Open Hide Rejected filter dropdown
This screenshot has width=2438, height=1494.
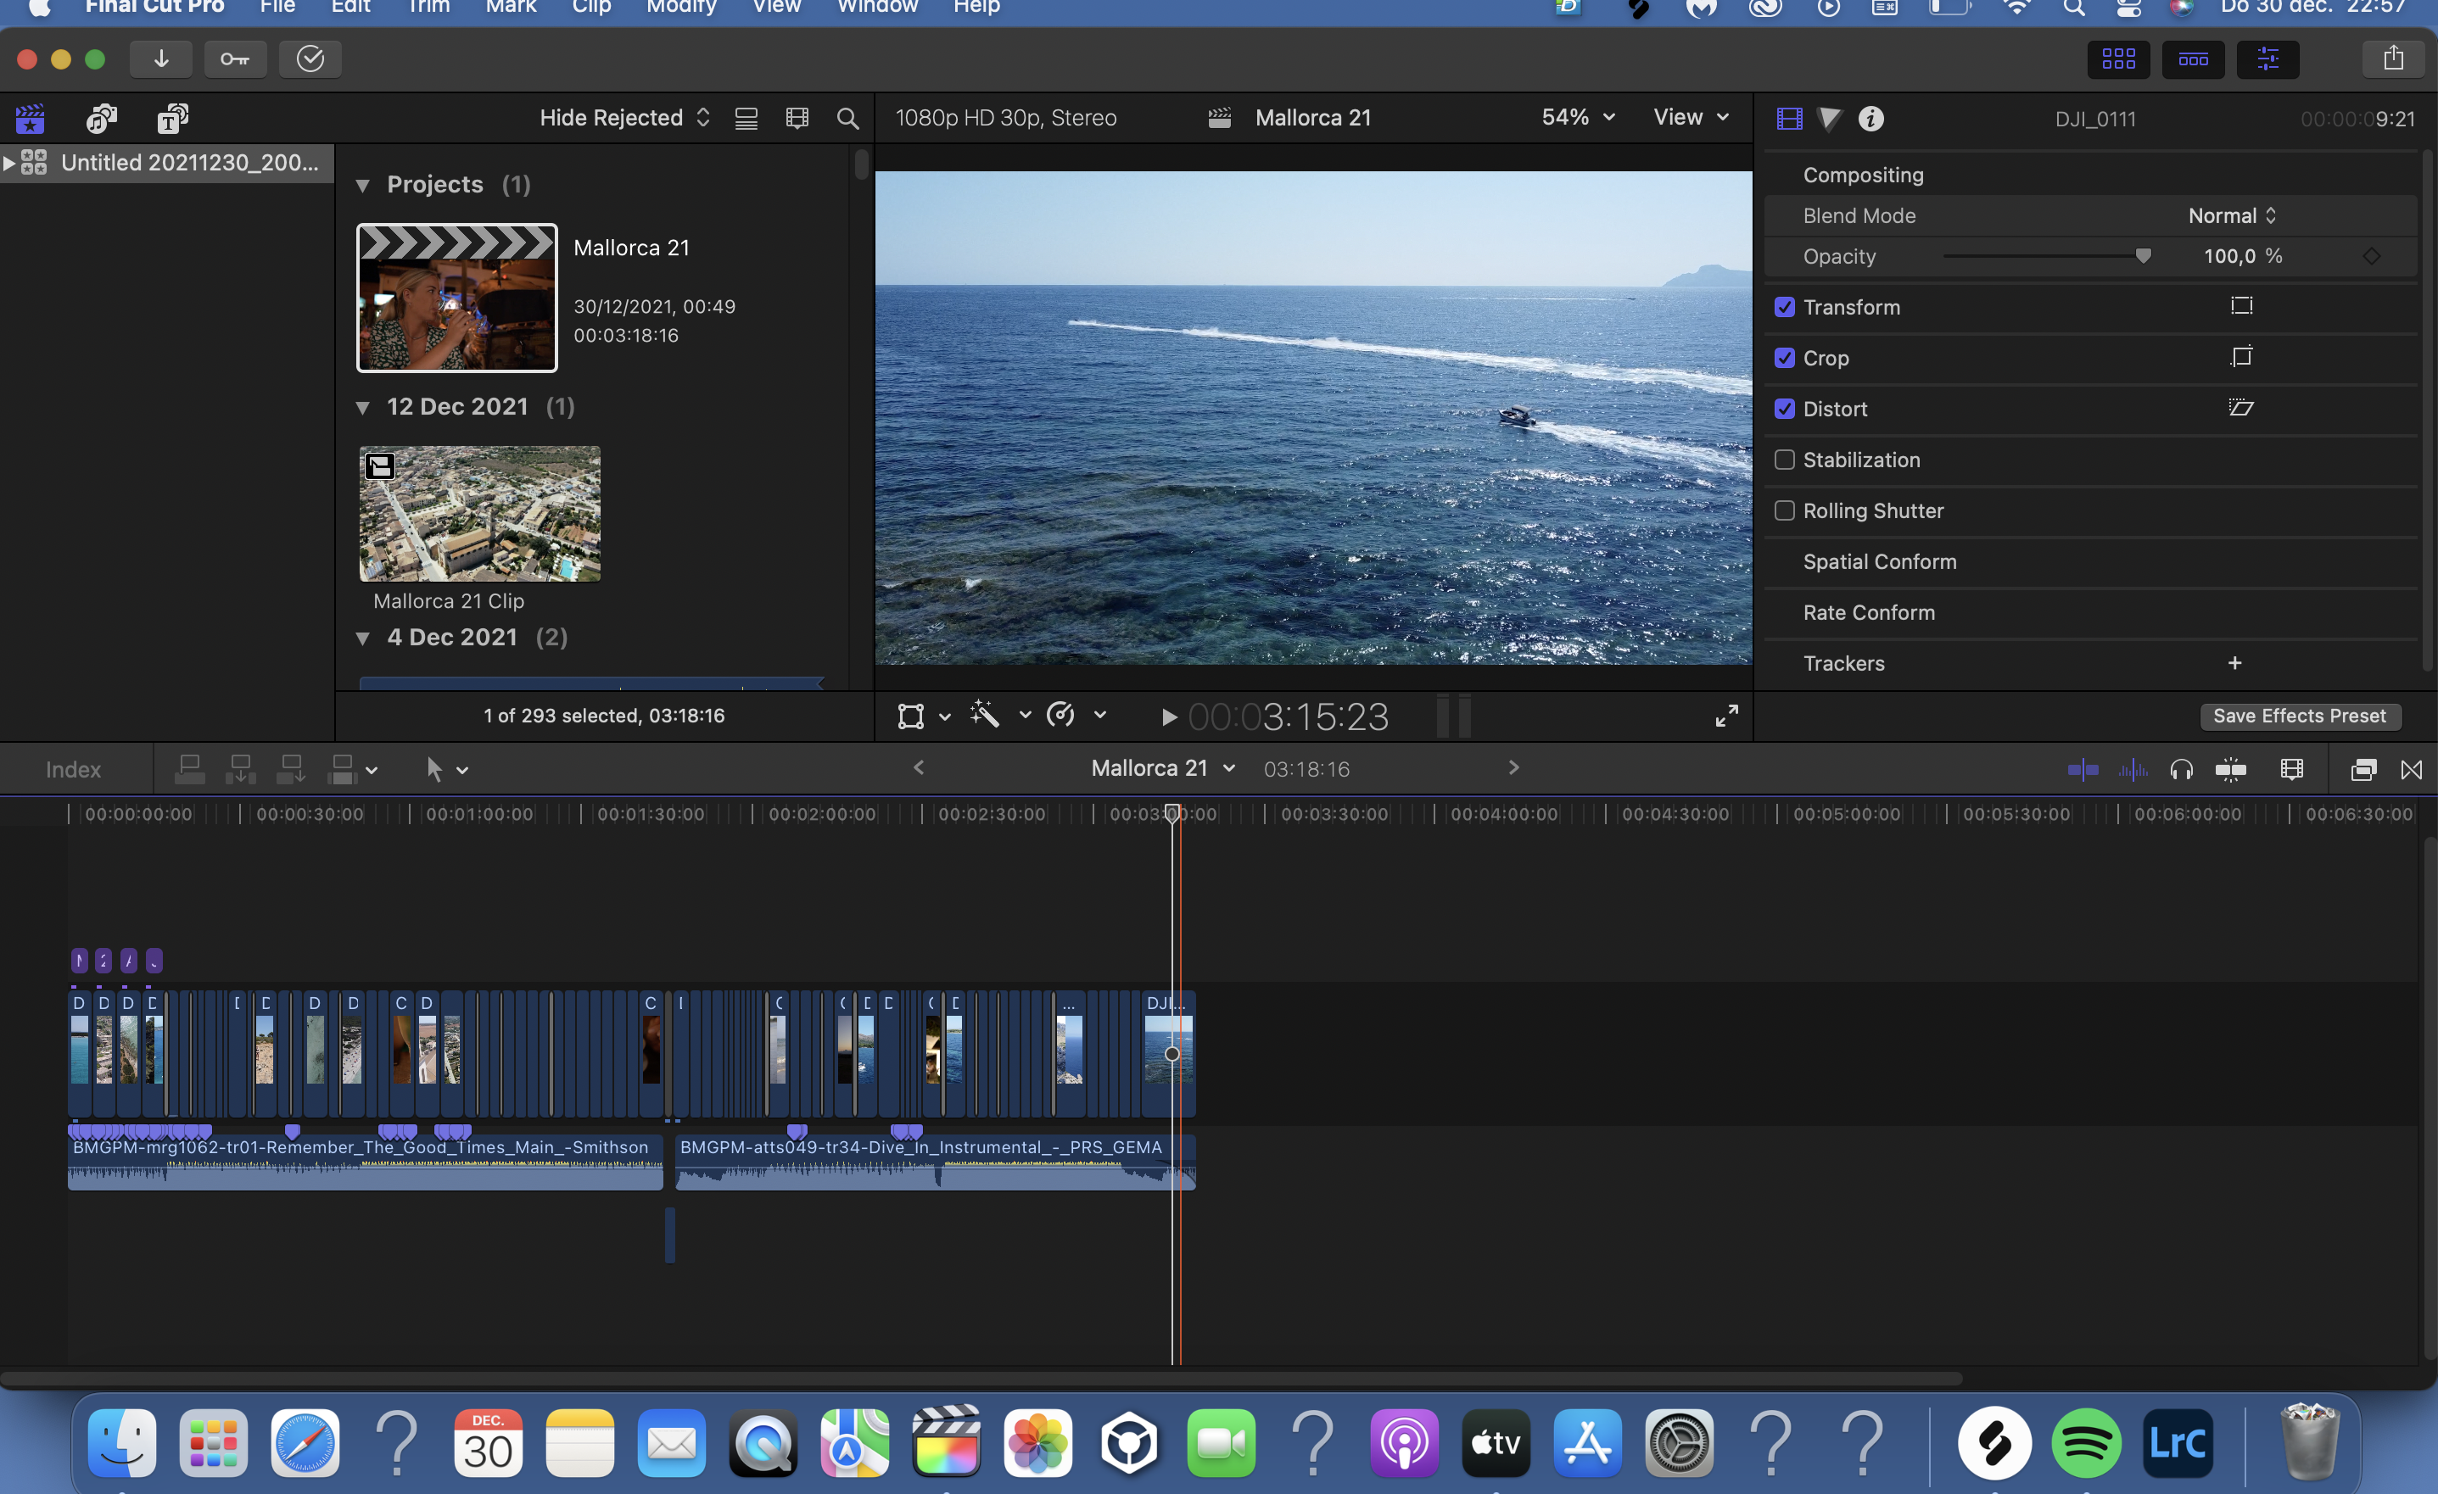(x=624, y=119)
